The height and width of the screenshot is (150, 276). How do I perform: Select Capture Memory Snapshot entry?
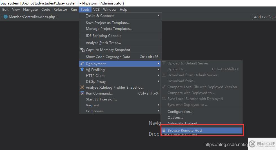click(120, 50)
